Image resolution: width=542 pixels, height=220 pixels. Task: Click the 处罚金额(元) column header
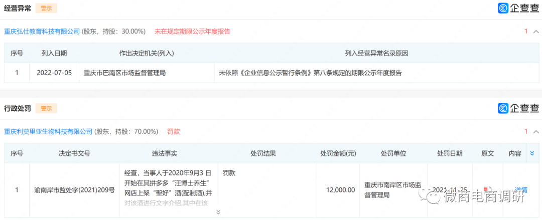pos(338,153)
